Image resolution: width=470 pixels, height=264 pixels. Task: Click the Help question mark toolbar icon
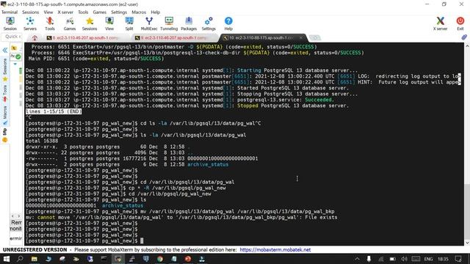[228, 23]
